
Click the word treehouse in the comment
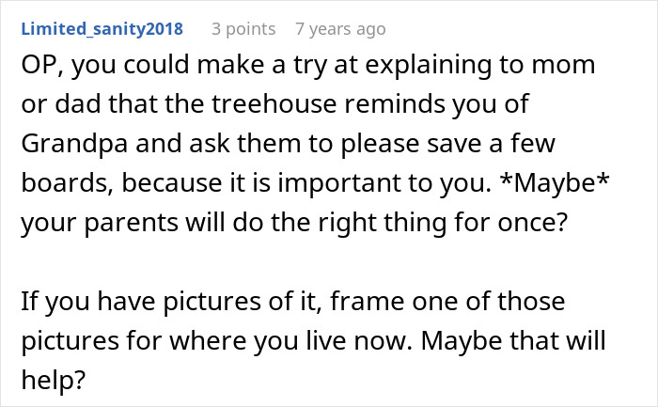pyautogui.click(x=274, y=103)
